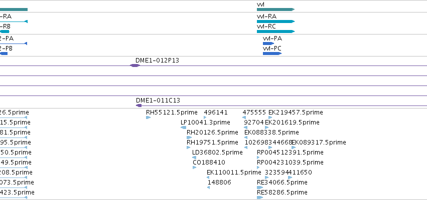Click the RH55121.5prime EST arrow
Image resolution: width=427 pixels, height=200 pixels.
point(148,117)
